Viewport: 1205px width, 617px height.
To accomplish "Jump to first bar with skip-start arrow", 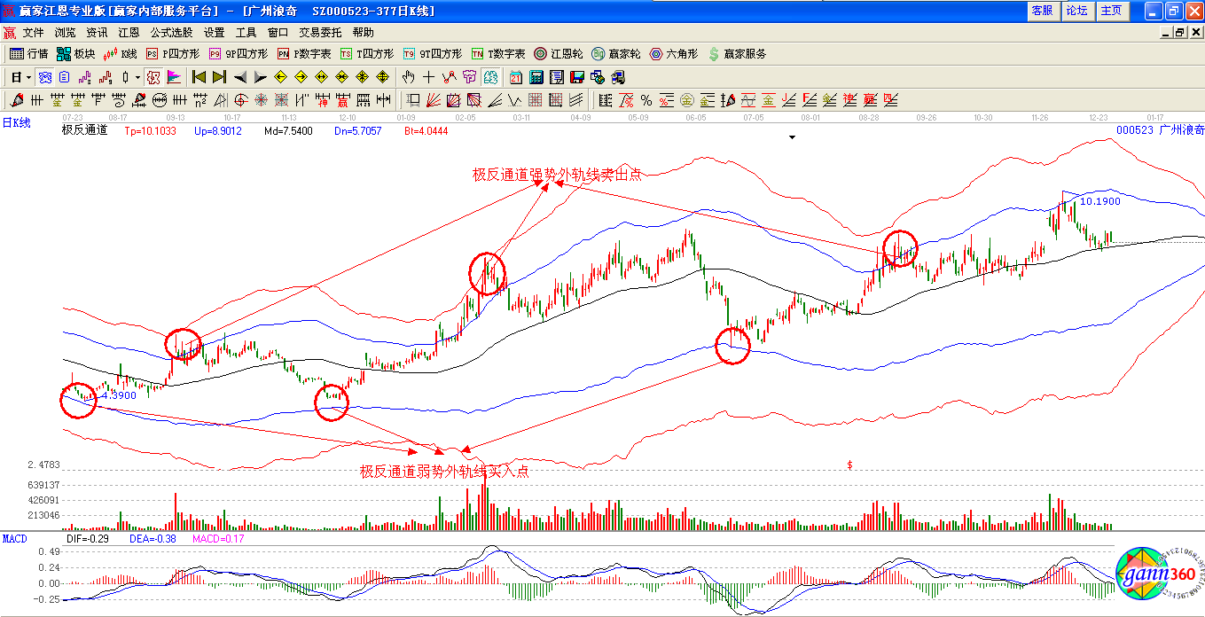I will pyautogui.click(x=199, y=77).
